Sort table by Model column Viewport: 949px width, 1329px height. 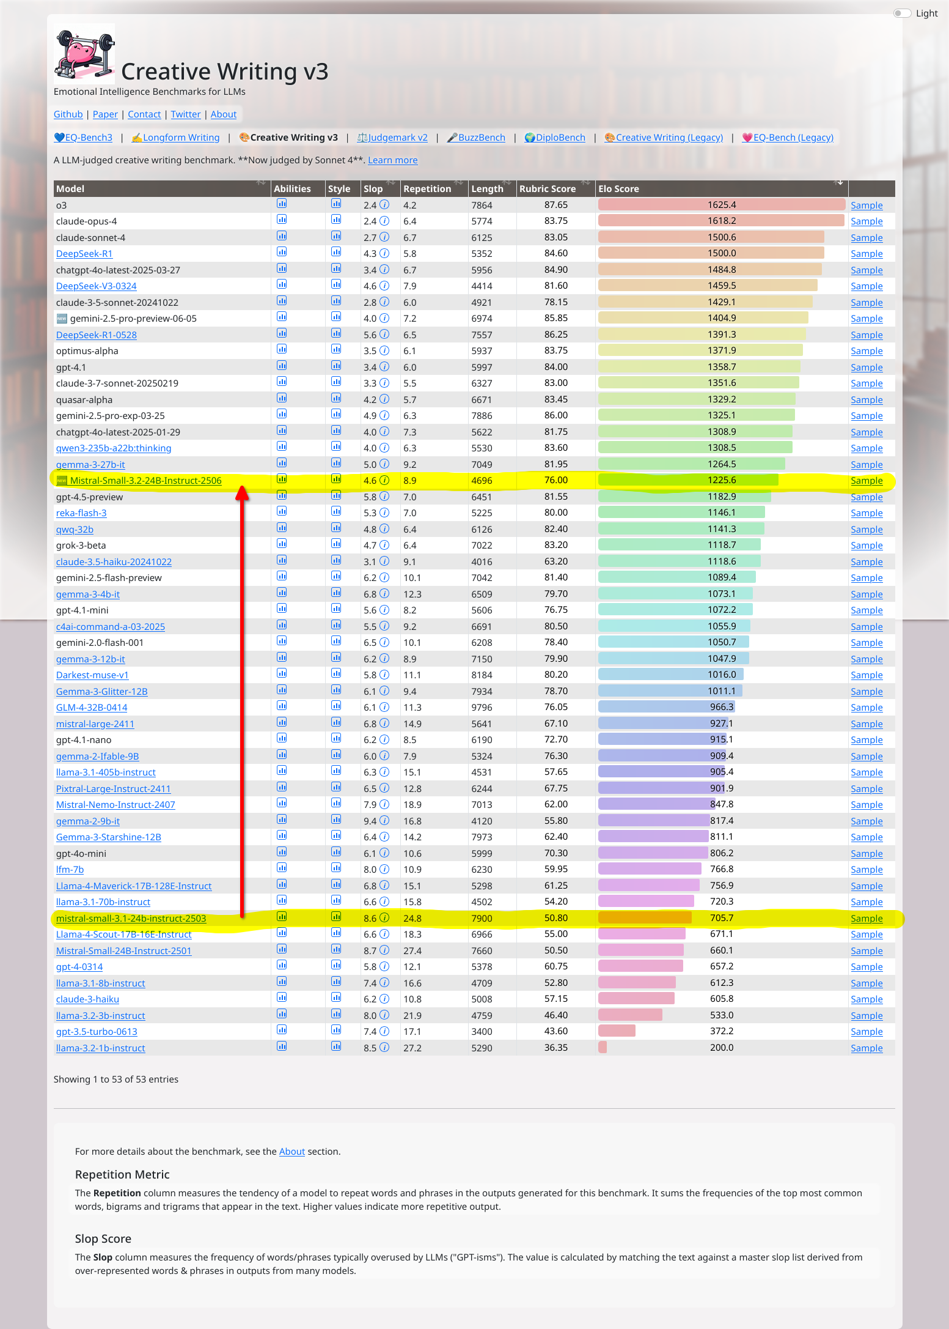click(162, 188)
